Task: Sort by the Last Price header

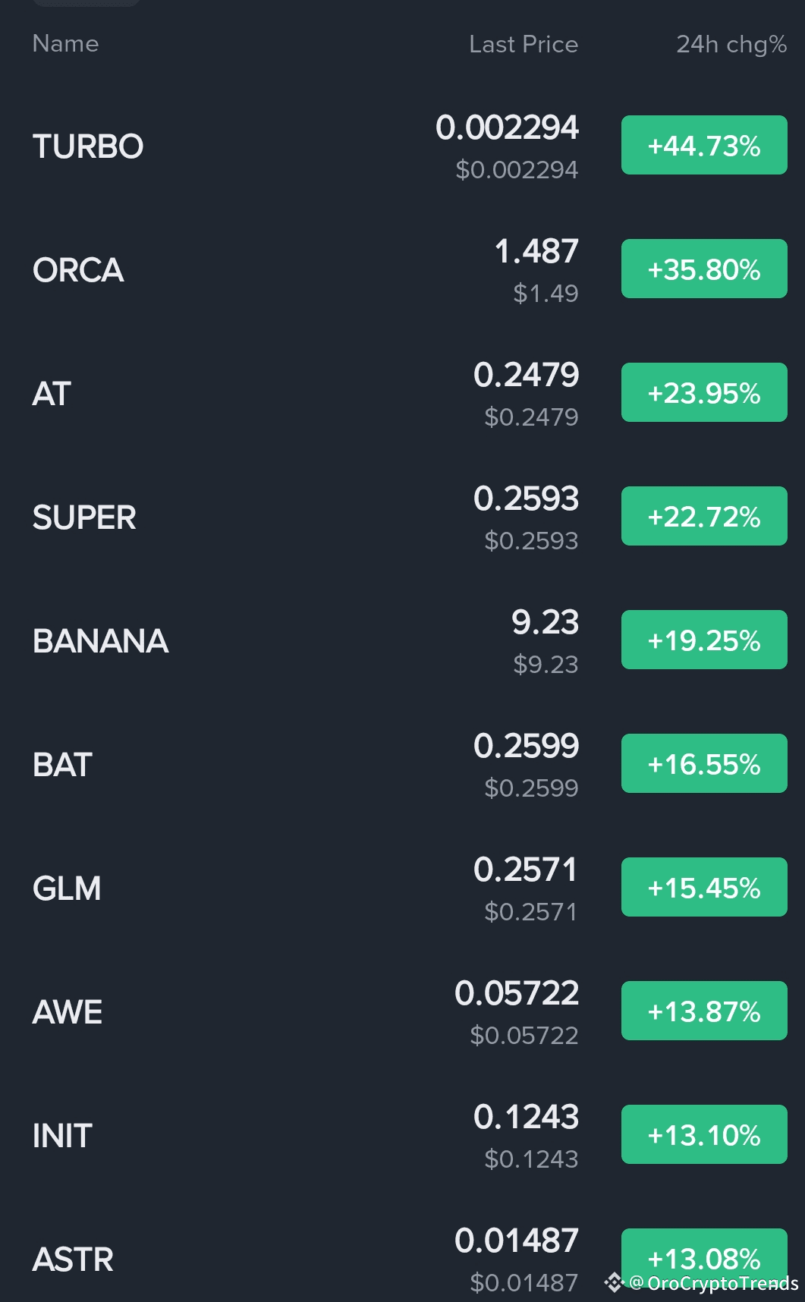Action: 523,45
